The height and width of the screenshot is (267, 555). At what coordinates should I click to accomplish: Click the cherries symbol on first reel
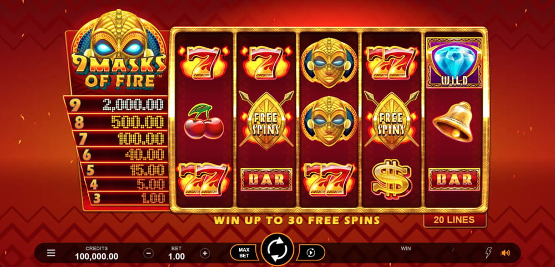[204, 121]
